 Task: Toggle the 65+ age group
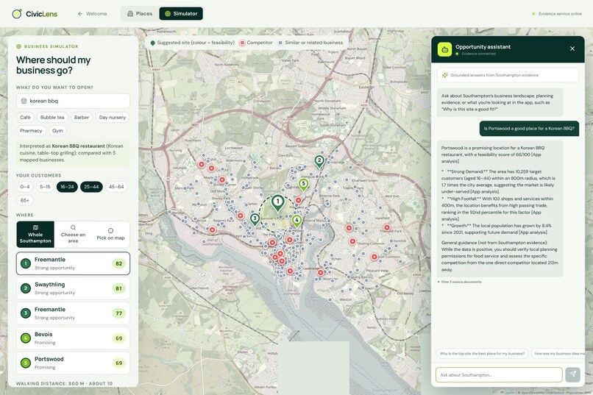pyautogui.click(x=25, y=200)
